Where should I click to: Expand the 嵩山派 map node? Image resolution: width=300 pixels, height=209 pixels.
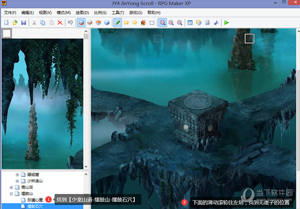pyautogui.click(x=11, y=188)
